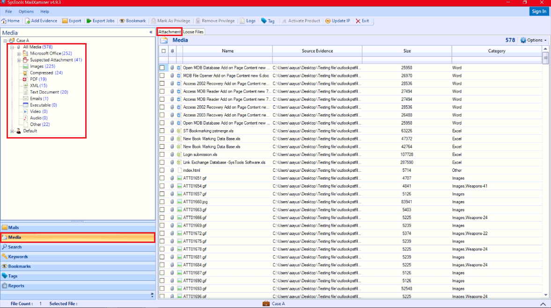Check the box for MDB File Opener row

[162, 75]
